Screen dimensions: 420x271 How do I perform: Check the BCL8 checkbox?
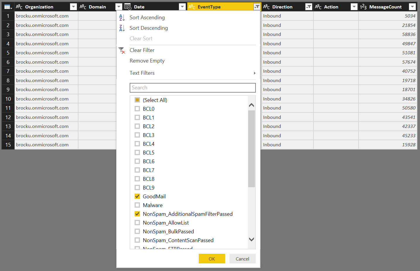tap(137, 179)
